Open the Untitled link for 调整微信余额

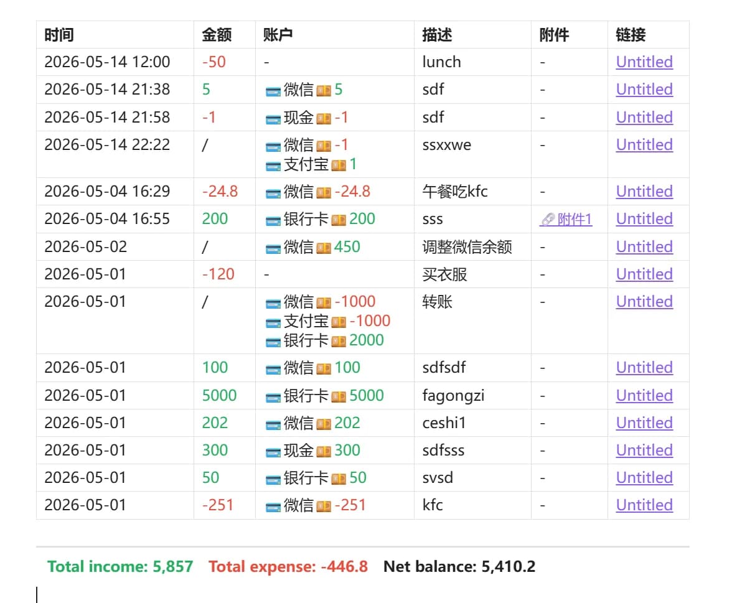[644, 248]
